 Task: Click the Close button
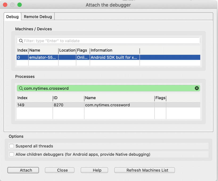point(62,170)
